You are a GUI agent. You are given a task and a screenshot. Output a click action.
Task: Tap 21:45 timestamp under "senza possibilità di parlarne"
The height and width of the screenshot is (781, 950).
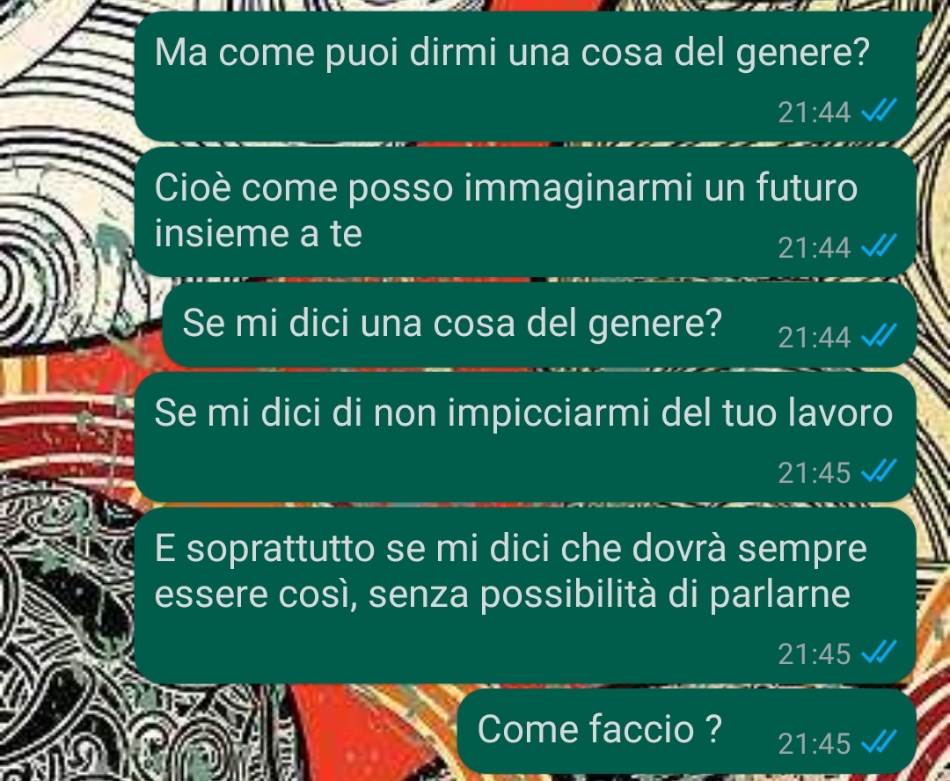pyautogui.click(x=815, y=653)
